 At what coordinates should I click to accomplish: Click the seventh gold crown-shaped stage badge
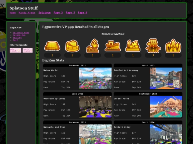point(173,46)
